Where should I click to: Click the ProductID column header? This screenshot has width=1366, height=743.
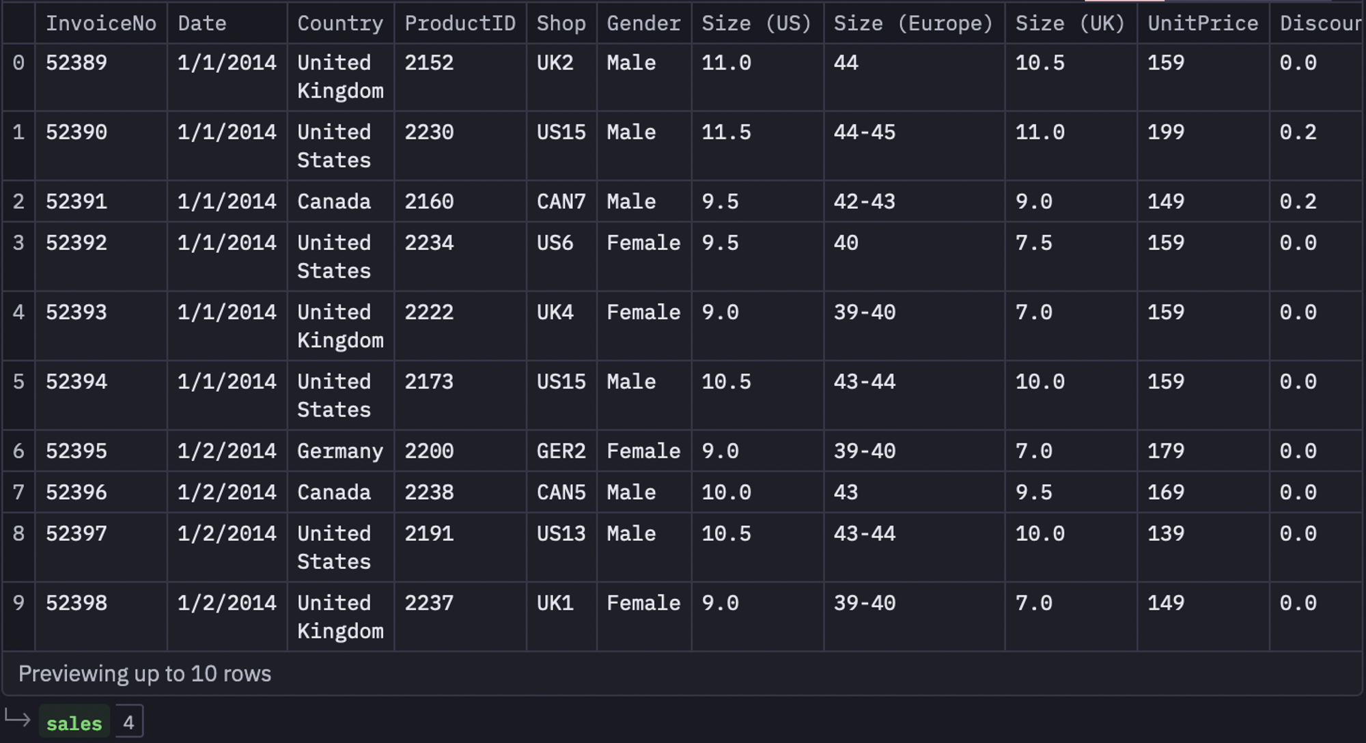click(460, 24)
